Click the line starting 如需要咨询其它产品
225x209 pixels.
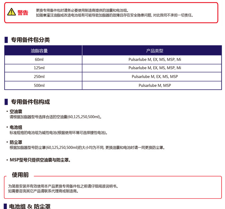(x=43, y=191)
